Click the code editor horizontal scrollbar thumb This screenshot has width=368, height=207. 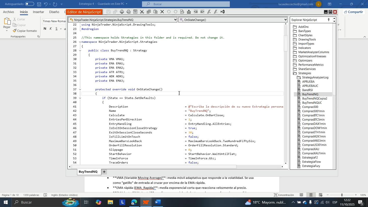coord(154,167)
